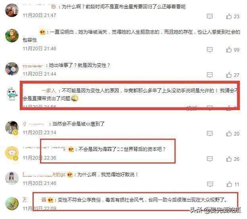Reply to the 23:14 comment

210,134
